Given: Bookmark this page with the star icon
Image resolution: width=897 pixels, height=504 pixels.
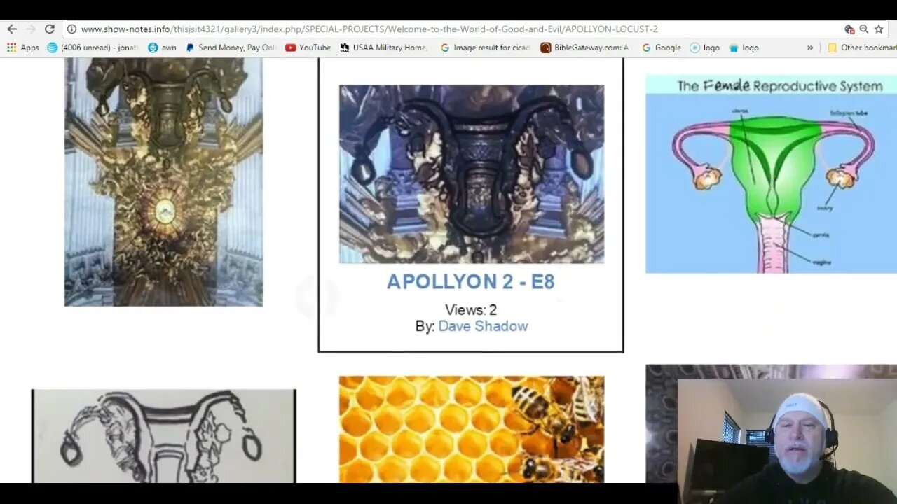Looking at the screenshot, I should pos(879,29).
